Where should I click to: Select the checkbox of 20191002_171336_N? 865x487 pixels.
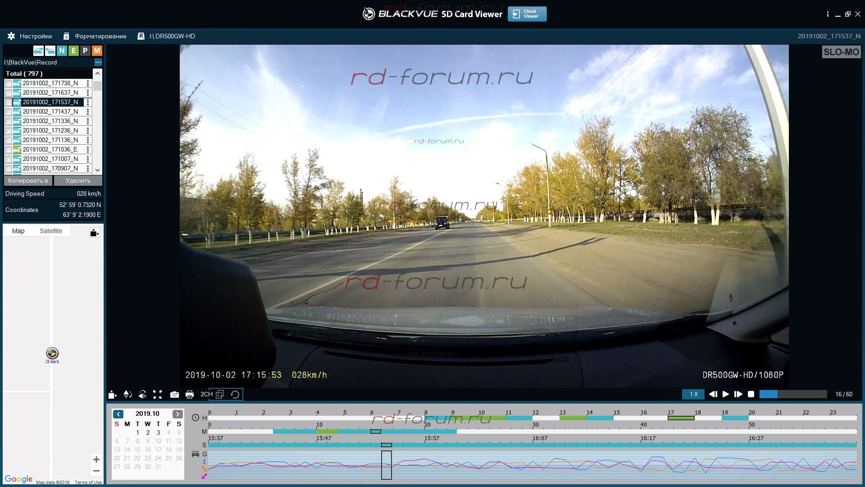pyautogui.click(x=8, y=121)
